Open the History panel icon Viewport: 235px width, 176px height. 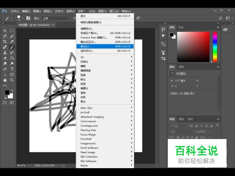click(x=163, y=29)
